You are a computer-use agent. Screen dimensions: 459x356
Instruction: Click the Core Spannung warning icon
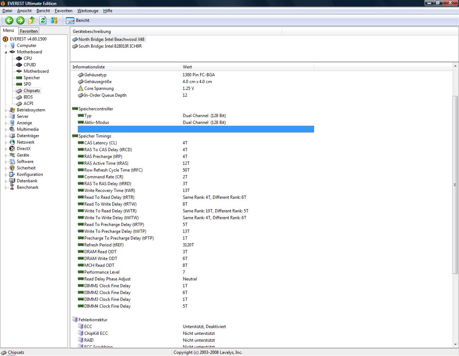81,88
